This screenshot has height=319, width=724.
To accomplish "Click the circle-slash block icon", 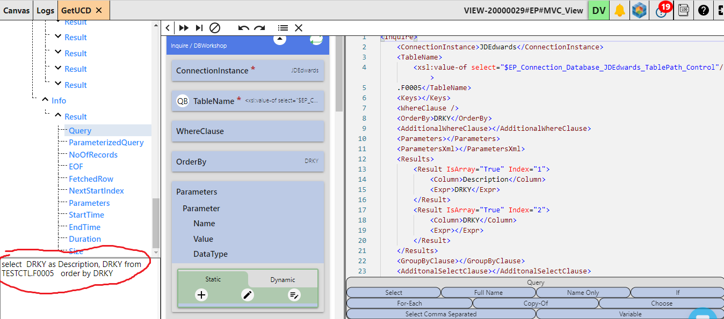I will click(215, 28).
